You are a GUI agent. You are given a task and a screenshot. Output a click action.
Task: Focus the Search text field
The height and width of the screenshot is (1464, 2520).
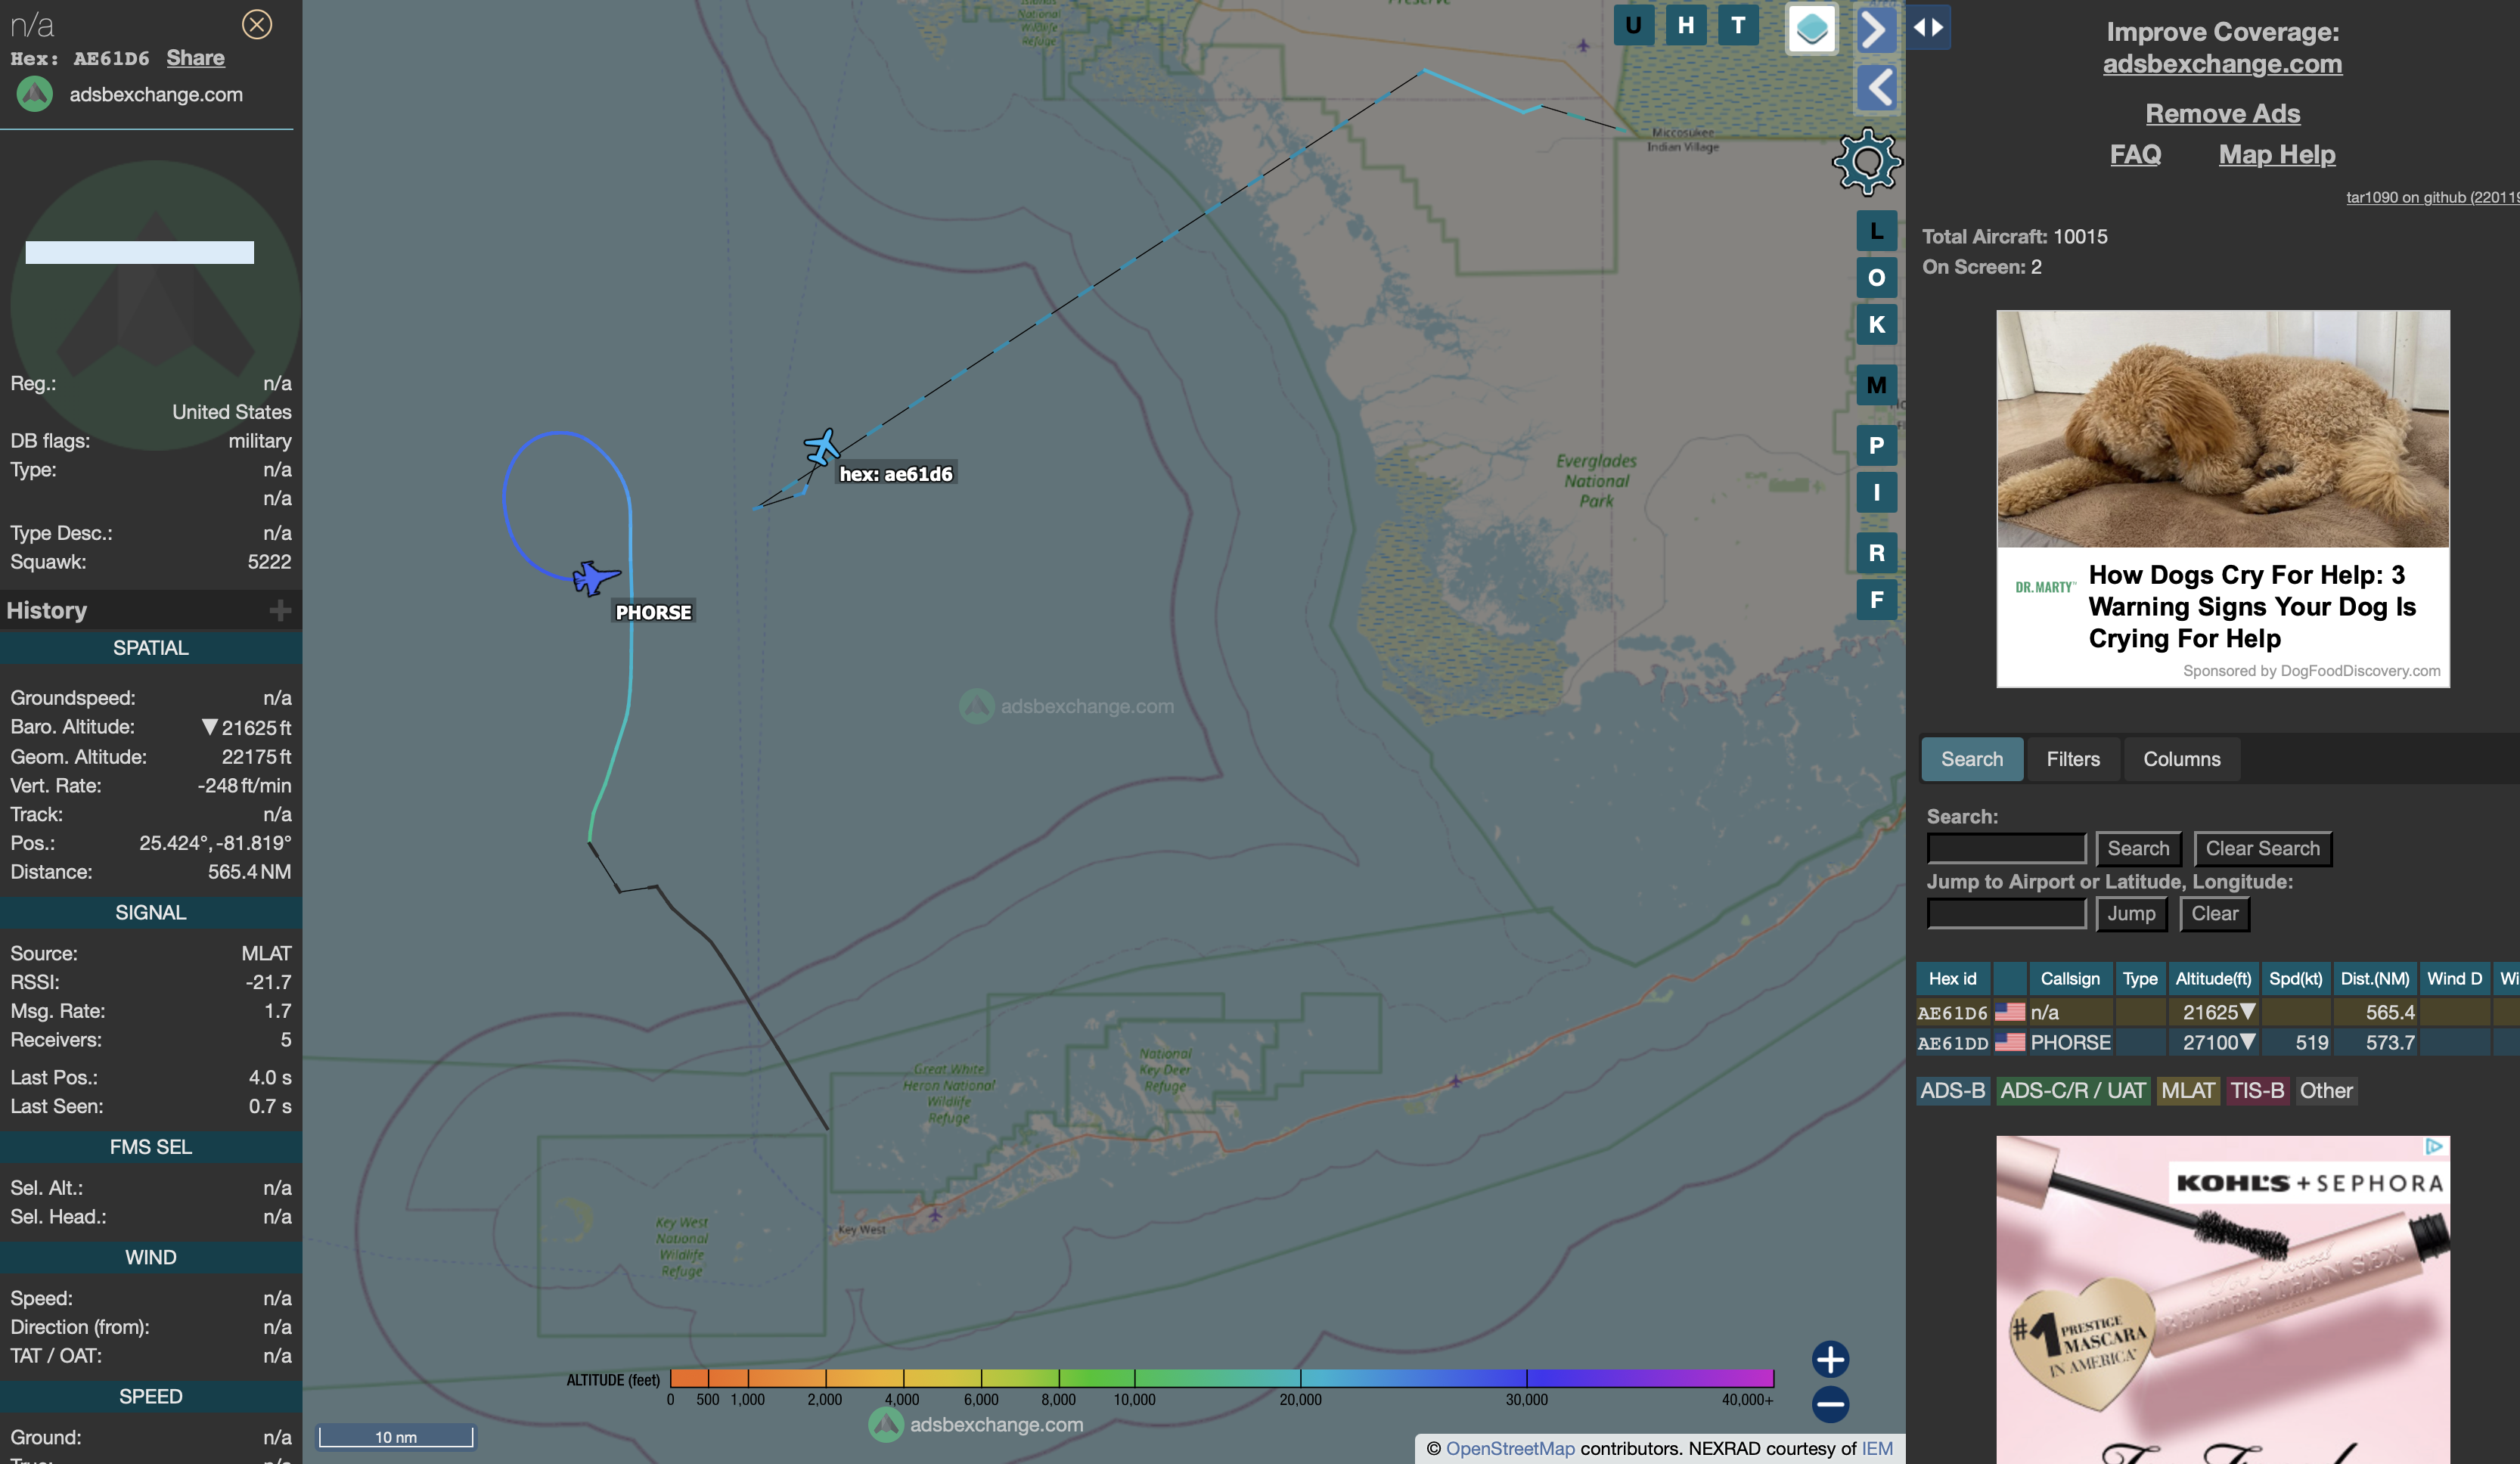2006,848
